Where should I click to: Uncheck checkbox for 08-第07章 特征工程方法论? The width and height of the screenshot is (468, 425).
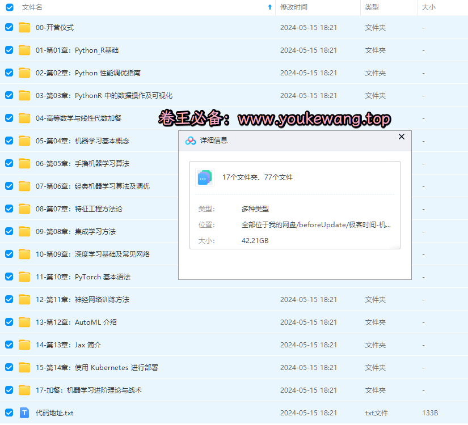tap(9, 209)
